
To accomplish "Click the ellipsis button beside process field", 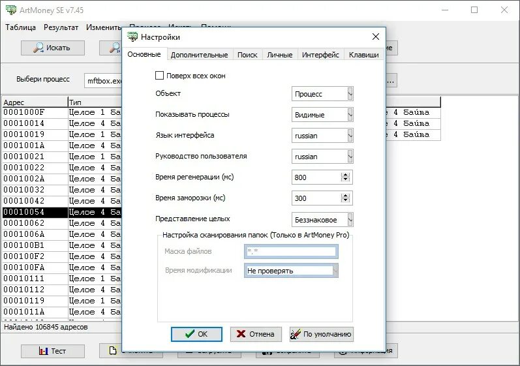I will point(391,80).
